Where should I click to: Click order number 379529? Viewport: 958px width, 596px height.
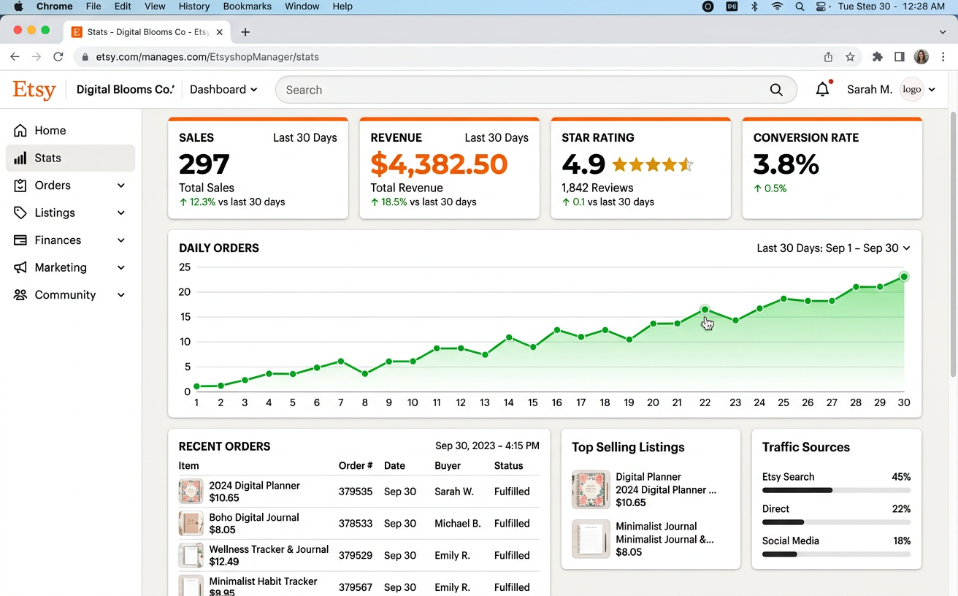tap(356, 555)
